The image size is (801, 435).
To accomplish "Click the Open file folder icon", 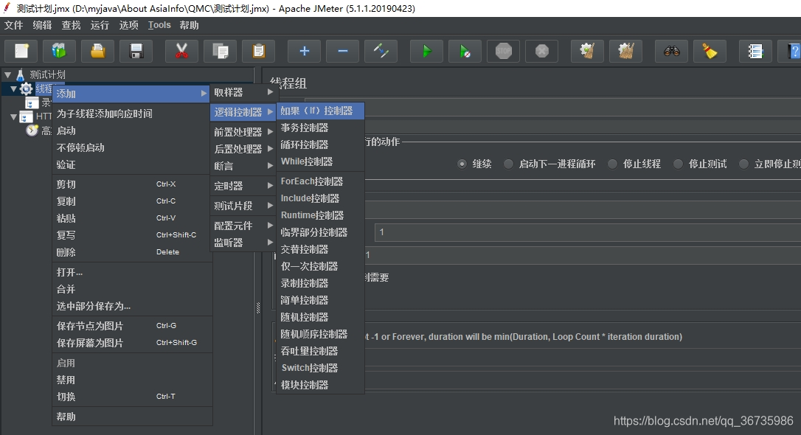I will click(97, 51).
